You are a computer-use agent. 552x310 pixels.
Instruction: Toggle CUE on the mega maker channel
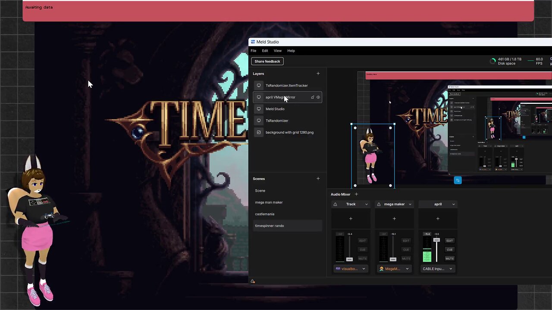406,250
